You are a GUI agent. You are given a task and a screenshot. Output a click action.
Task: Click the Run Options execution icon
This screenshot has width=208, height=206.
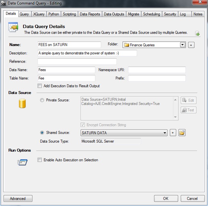pos(22,162)
